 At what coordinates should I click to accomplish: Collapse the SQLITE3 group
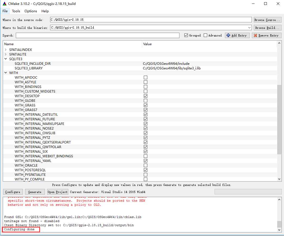(6, 59)
